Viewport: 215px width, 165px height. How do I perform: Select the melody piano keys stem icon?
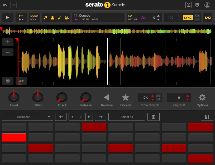click(52, 18)
